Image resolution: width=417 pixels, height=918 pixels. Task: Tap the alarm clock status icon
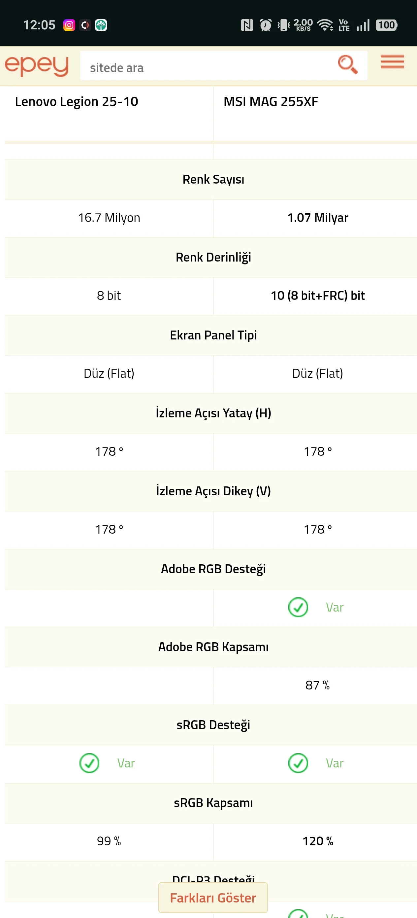point(265,25)
